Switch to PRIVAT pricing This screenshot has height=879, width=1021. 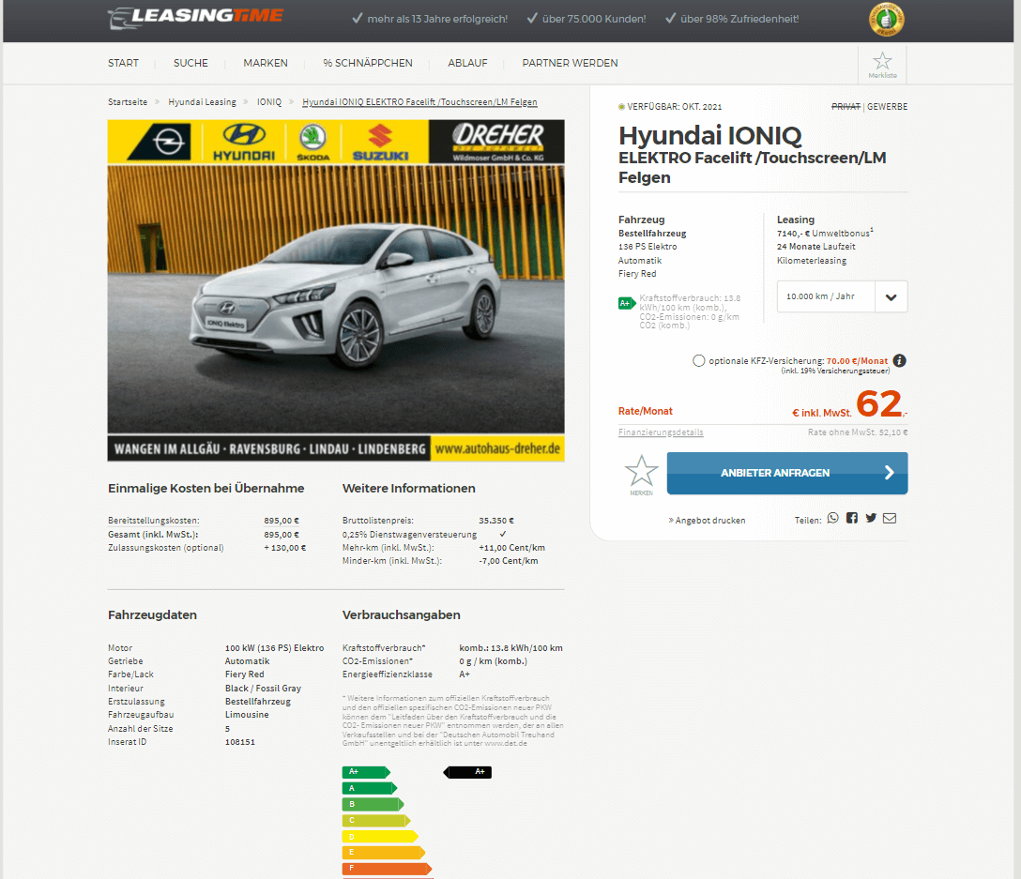[846, 107]
